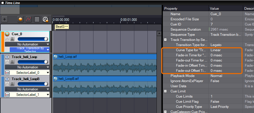Click the Fade-out Time value 0 msec

click(226, 60)
